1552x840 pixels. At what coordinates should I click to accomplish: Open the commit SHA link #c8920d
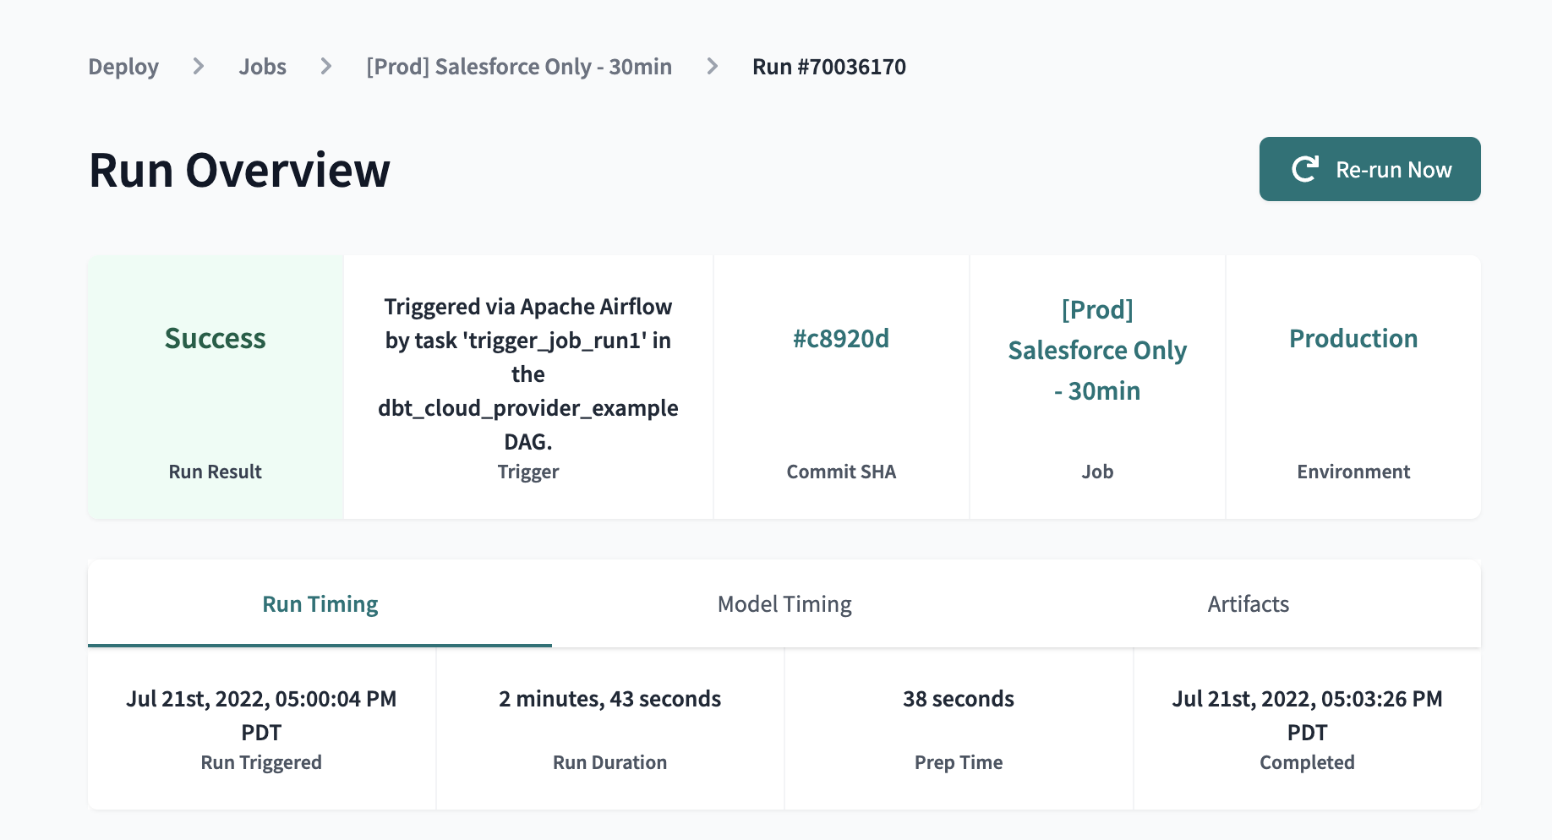click(x=841, y=339)
